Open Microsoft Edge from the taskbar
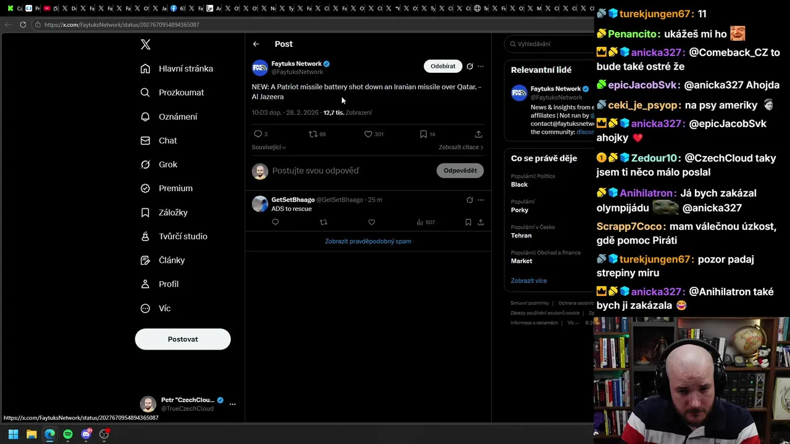Screen dimensions: 790x444 coord(49,434)
